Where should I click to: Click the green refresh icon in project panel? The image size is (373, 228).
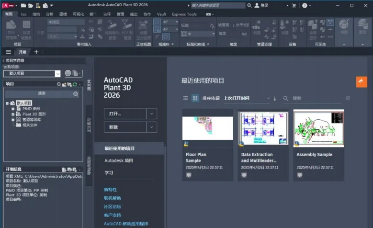pyautogui.click(x=75, y=84)
